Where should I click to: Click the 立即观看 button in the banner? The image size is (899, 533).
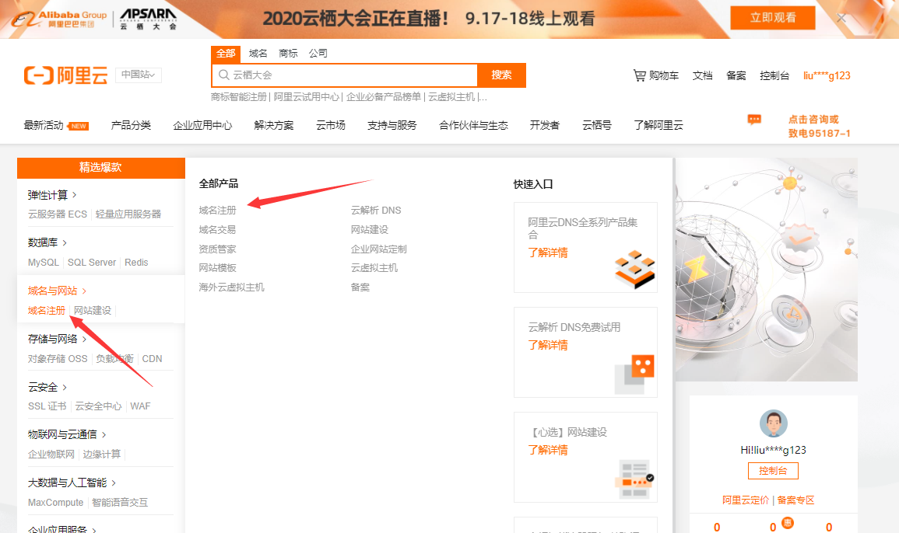pos(772,17)
